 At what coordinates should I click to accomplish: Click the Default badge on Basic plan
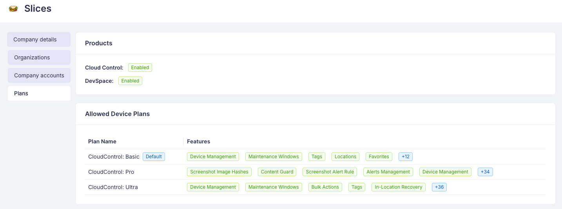tap(154, 157)
